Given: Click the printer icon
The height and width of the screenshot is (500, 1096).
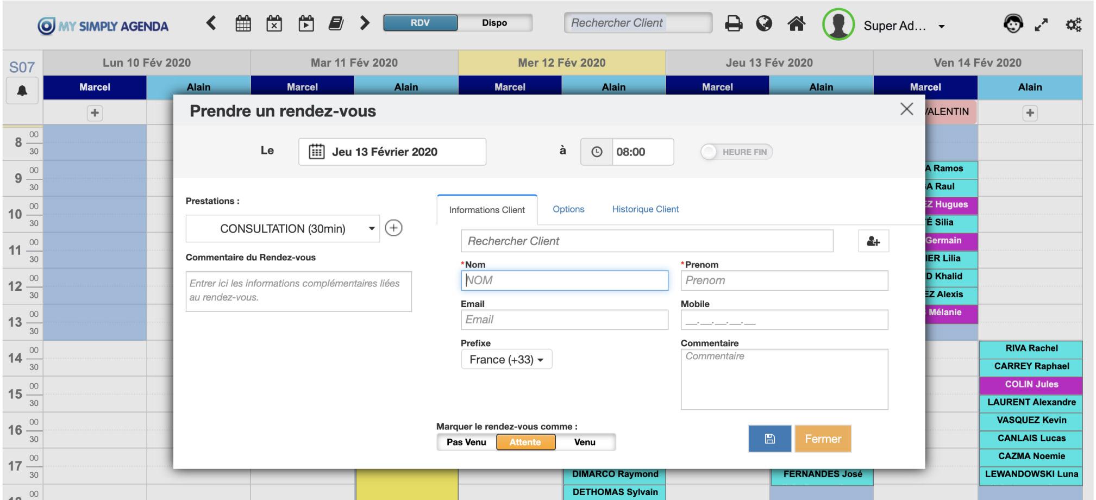Looking at the screenshot, I should (x=734, y=23).
